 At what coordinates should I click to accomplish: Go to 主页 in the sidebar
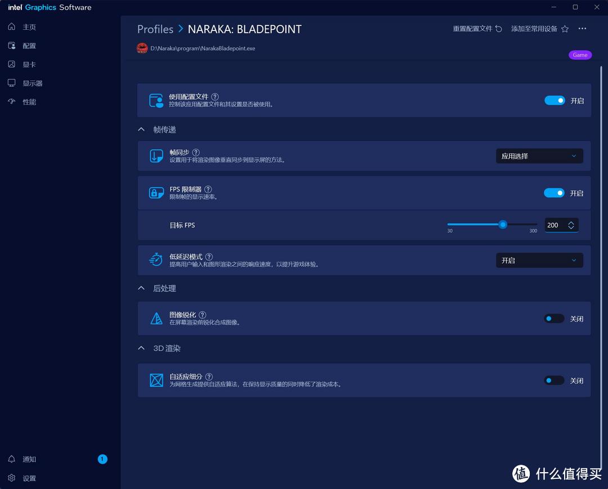(x=29, y=27)
